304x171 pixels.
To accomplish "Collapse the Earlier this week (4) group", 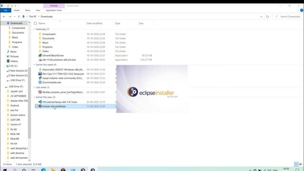I will [x=34, y=65].
